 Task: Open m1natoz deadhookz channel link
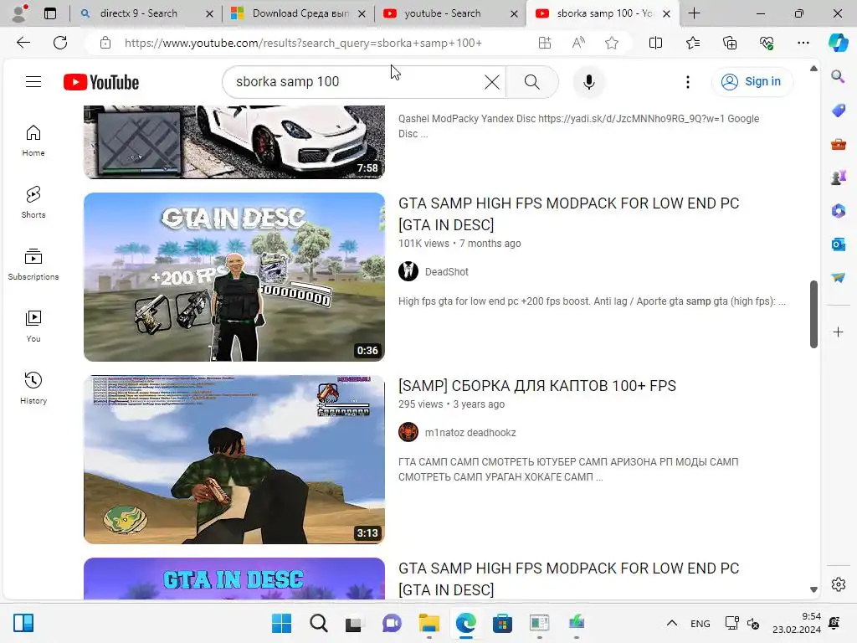point(470,433)
